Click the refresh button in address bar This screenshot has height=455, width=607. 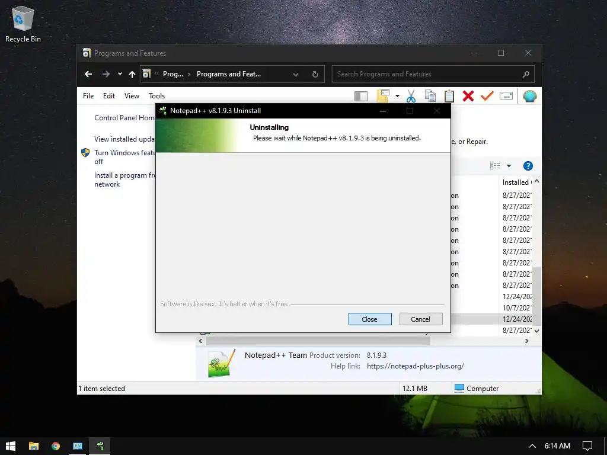[315, 74]
